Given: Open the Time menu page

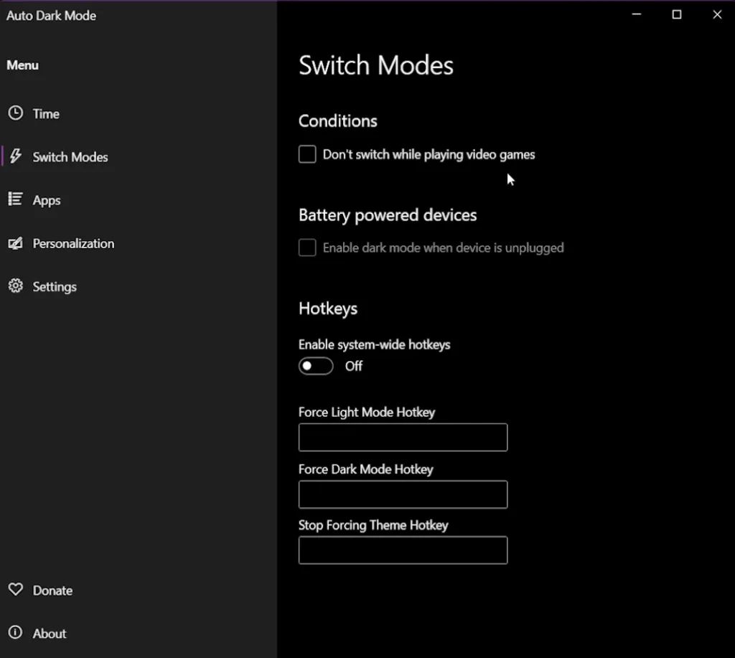Looking at the screenshot, I should point(46,114).
